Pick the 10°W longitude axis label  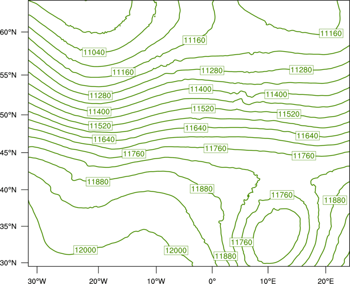pyautogui.click(x=156, y=281)
